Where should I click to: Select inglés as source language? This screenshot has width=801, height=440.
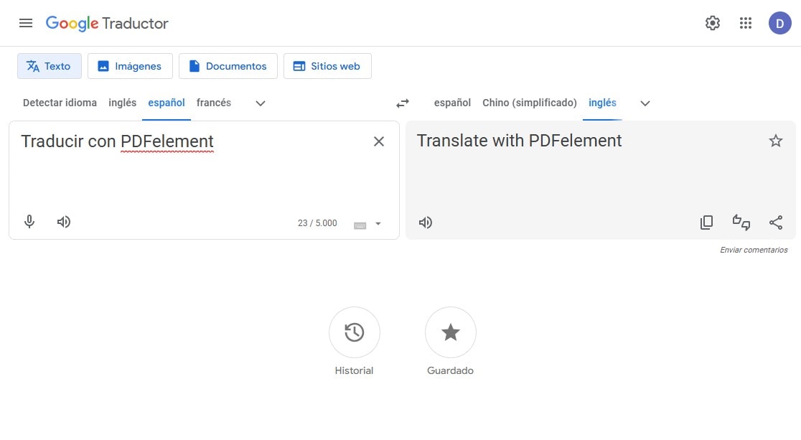point(122,103)
